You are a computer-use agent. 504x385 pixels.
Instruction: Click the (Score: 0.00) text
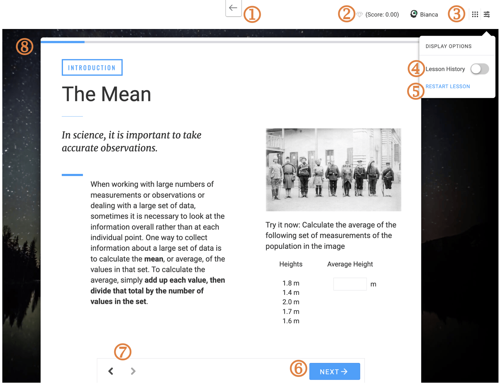pyautogui.click(x=382, y=14)
